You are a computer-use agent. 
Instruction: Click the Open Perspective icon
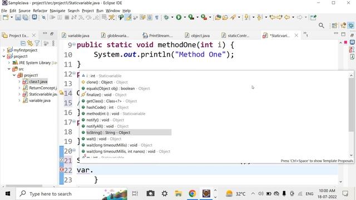tap(334, 26)
